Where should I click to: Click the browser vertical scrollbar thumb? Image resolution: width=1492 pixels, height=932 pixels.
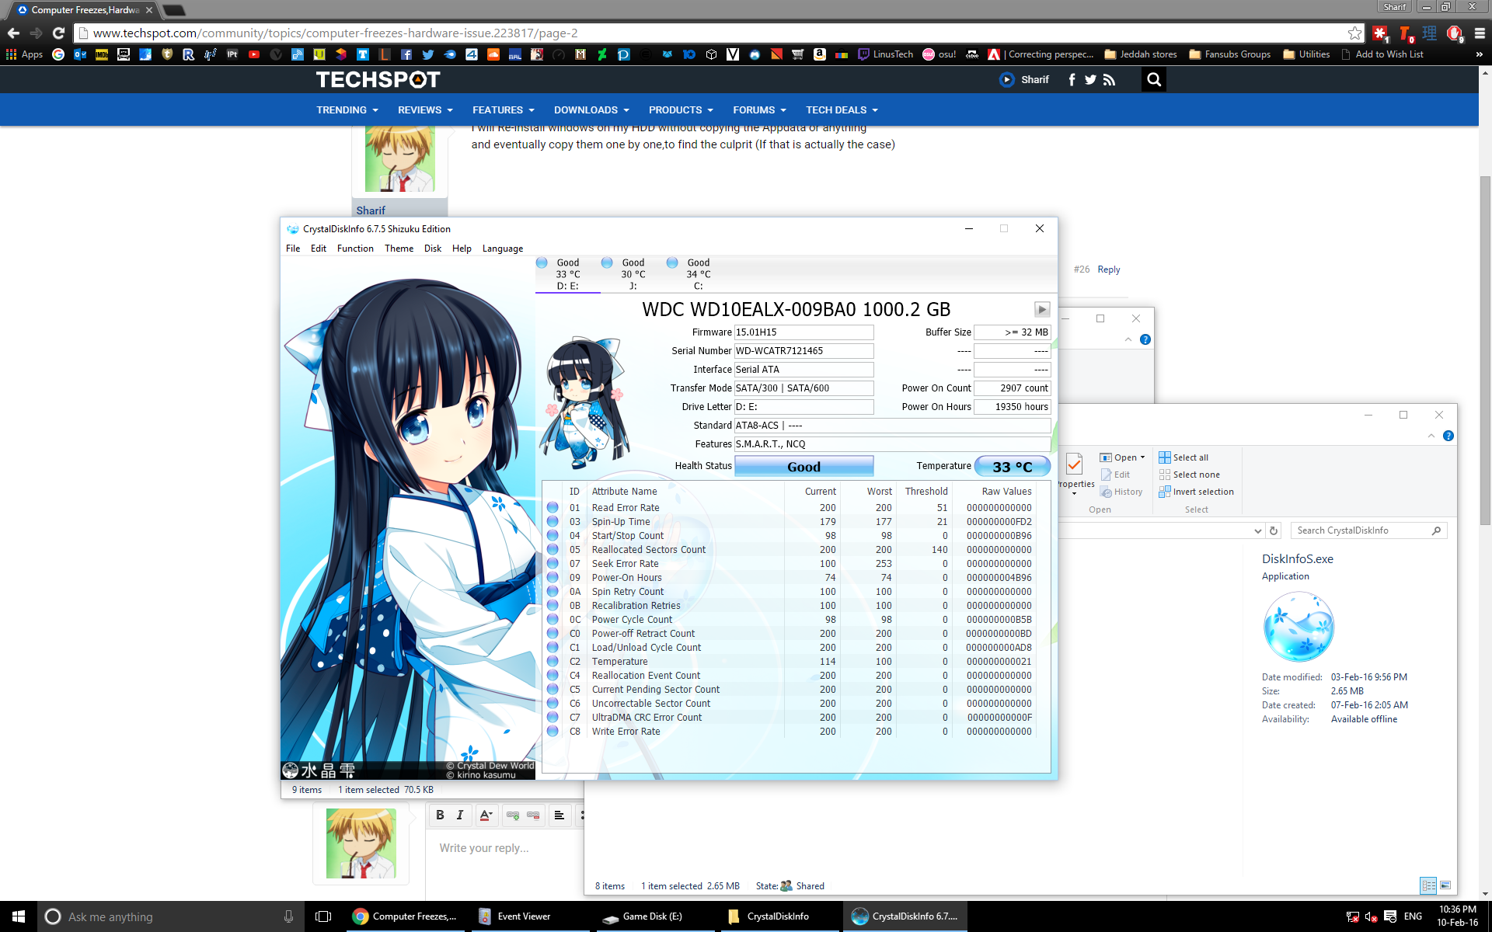[x=1485, y=349]
